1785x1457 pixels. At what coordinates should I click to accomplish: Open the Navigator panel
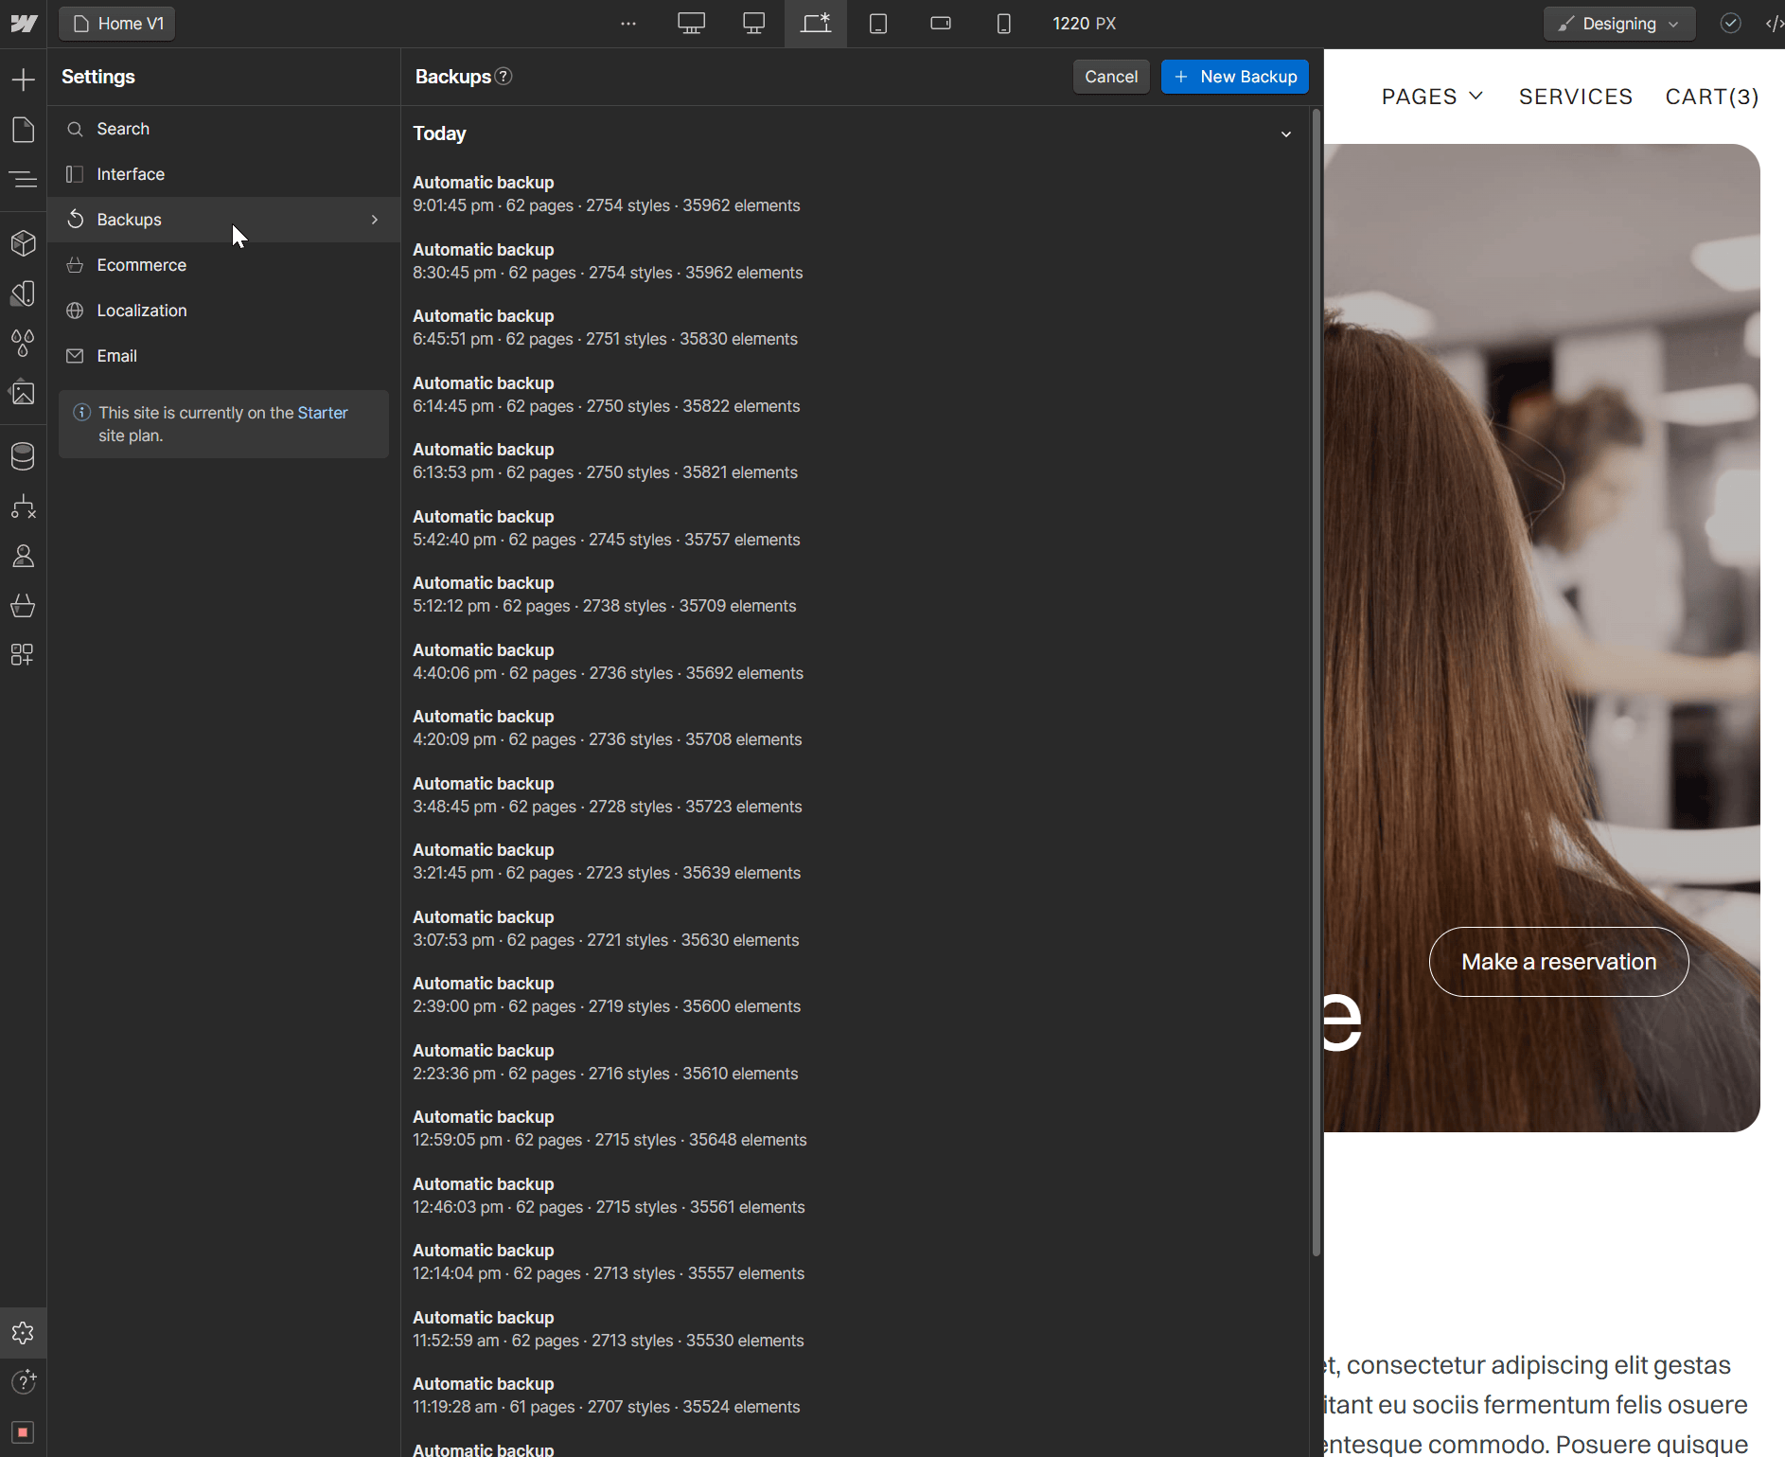point(24,179)
